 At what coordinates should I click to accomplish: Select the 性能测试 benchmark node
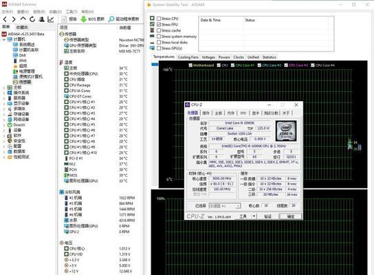pyautogui.click(x=21, y=157)
